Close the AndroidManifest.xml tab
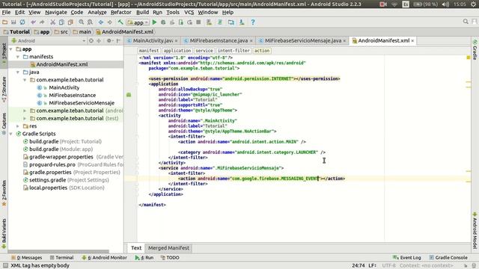Viewport: 479px width, 269px height. pos(412,40)
